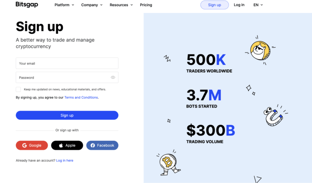Sign up with Facebook

102,145
